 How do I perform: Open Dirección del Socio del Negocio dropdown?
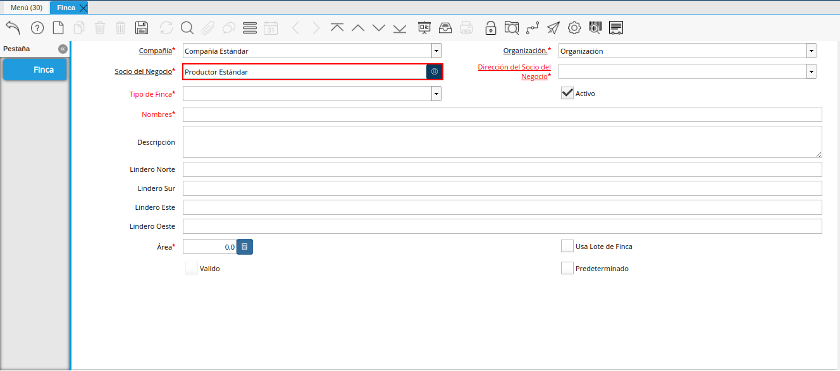click(x=812, y=71)
